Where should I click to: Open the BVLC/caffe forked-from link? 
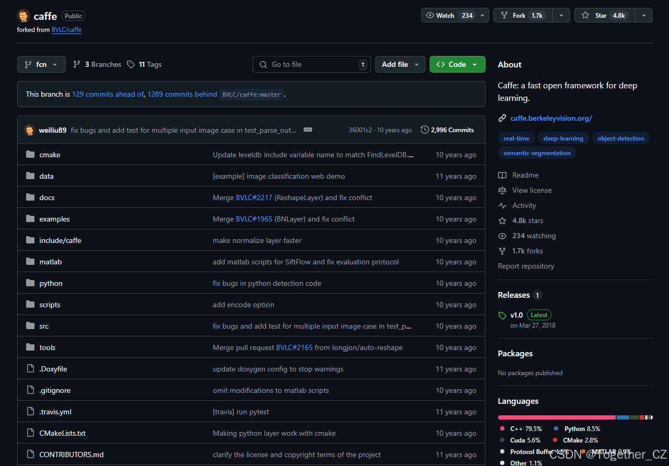point(66,30)
